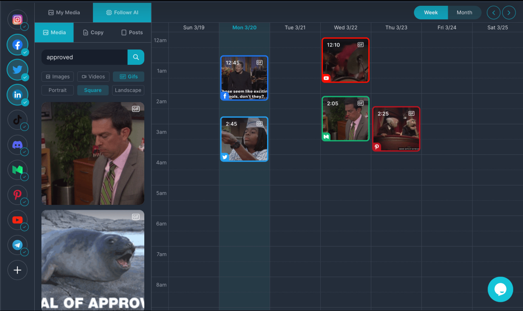
Task: Select the Twitter account icon
Action: [17, 70]
